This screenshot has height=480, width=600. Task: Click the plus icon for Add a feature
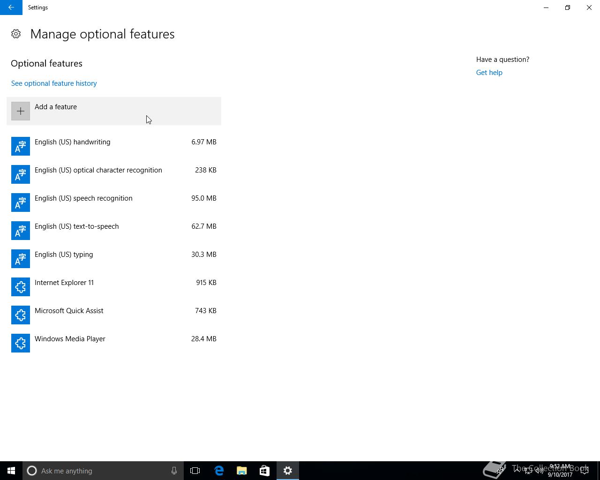pyautogui.click(x=21, y=111)
